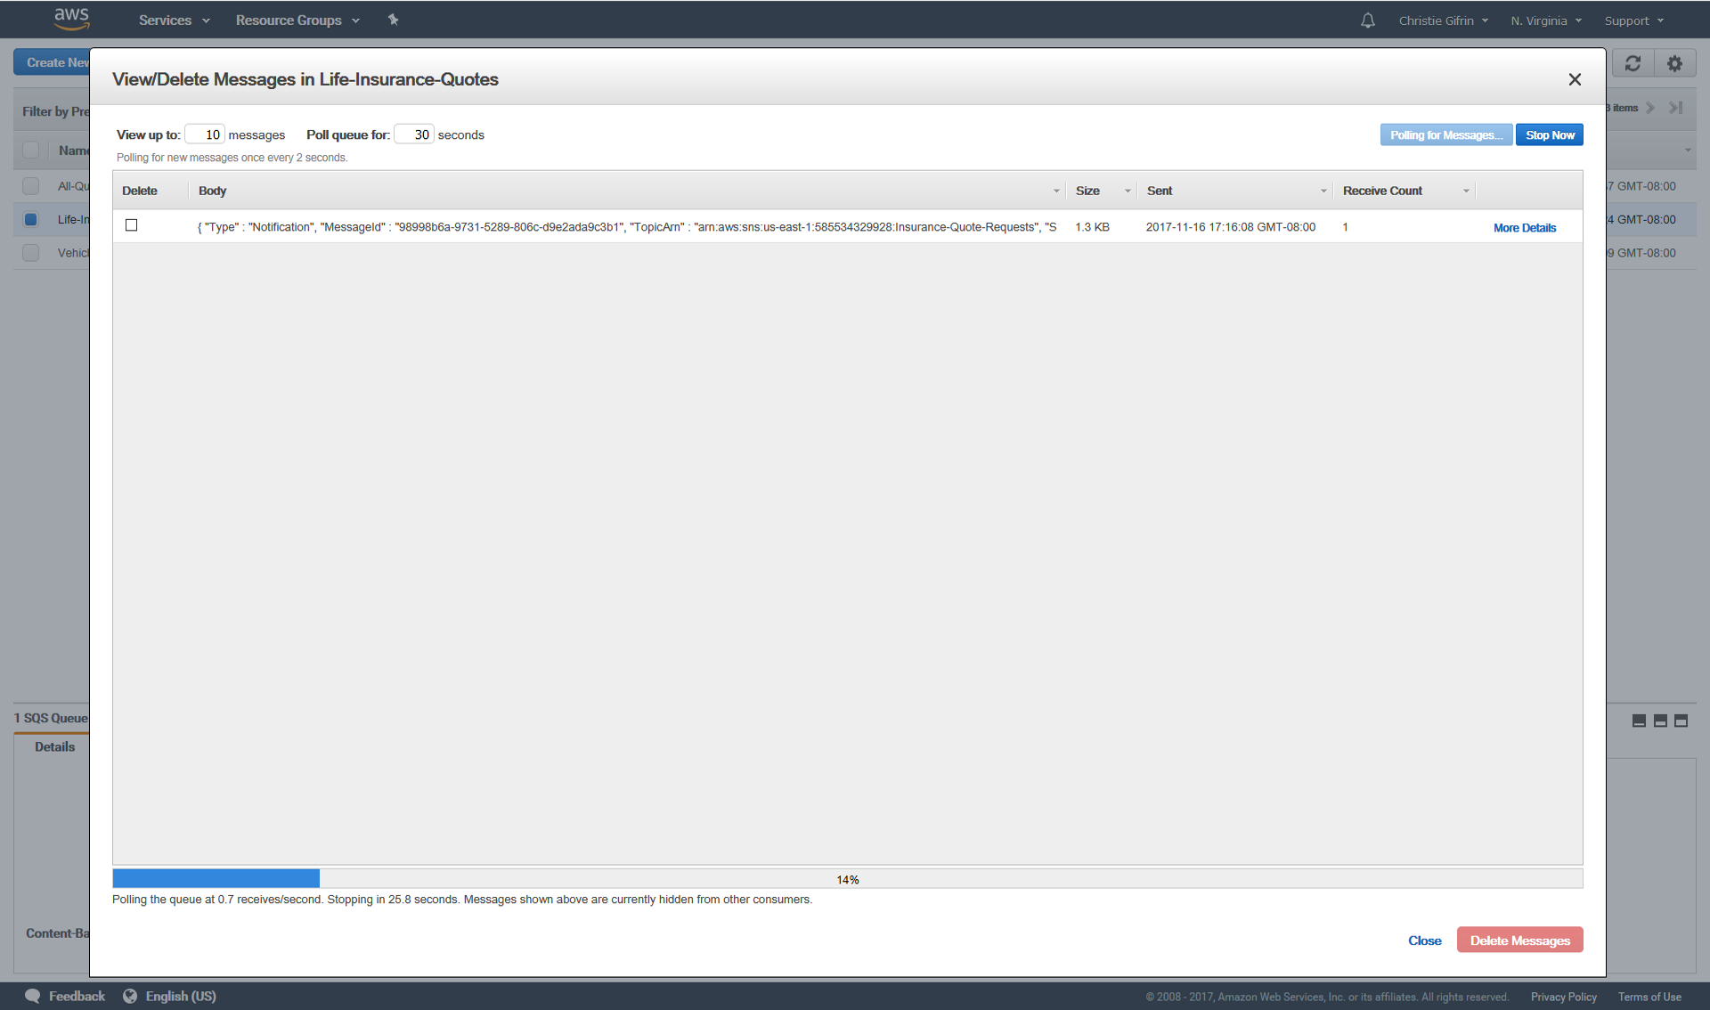This screenshot has width=1710, height=1010.
Task: Toggle the select-all queues checkbox
Action: pos(31,150)
